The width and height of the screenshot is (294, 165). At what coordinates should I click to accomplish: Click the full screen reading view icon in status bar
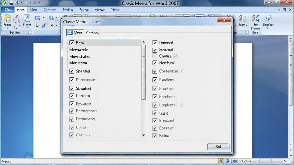coord(227,161)
